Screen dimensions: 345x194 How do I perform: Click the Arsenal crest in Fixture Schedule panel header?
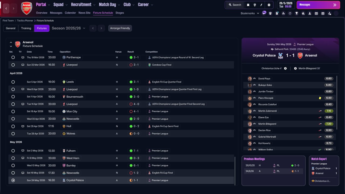18,44
